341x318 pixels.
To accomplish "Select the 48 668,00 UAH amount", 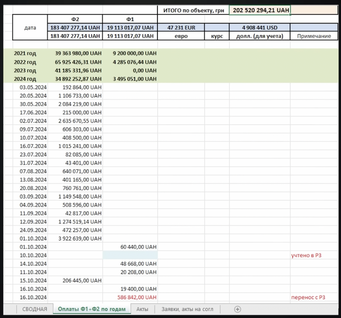I will tap(130, 263).
